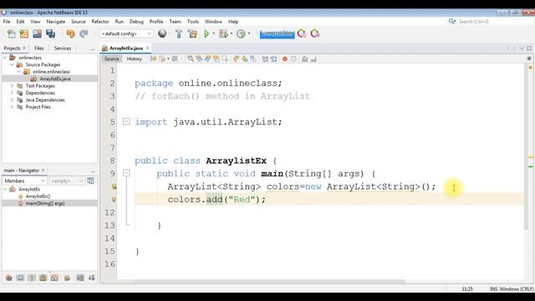Switch to History view button
The image size is (535, 301).
[134, 59]
